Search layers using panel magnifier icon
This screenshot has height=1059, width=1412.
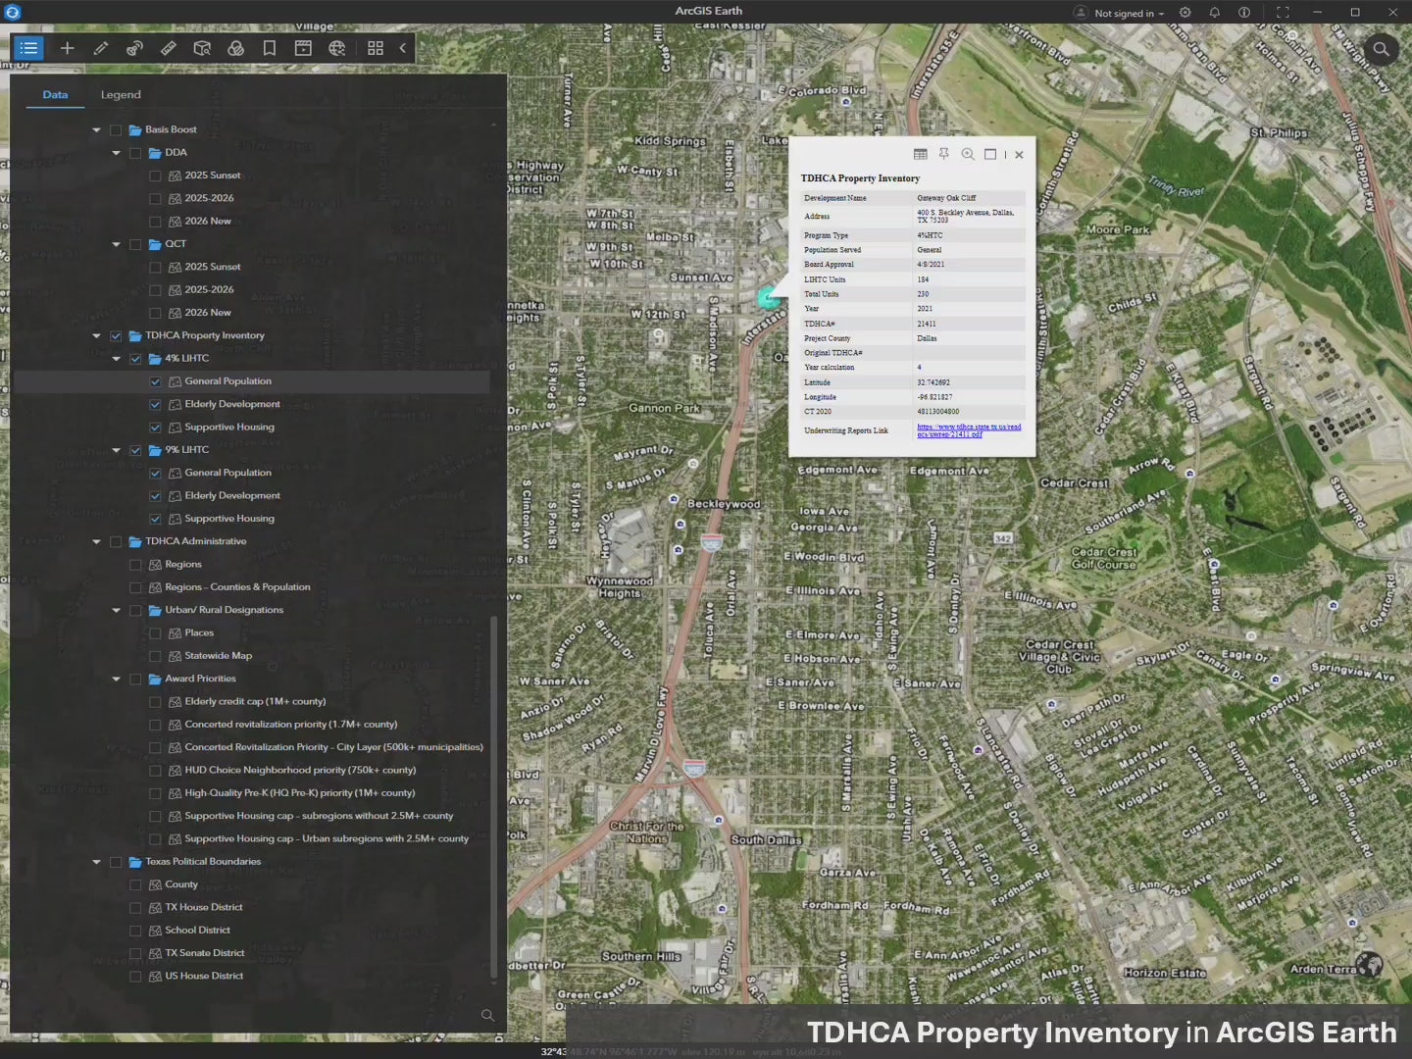click(x=487, y=1015)
